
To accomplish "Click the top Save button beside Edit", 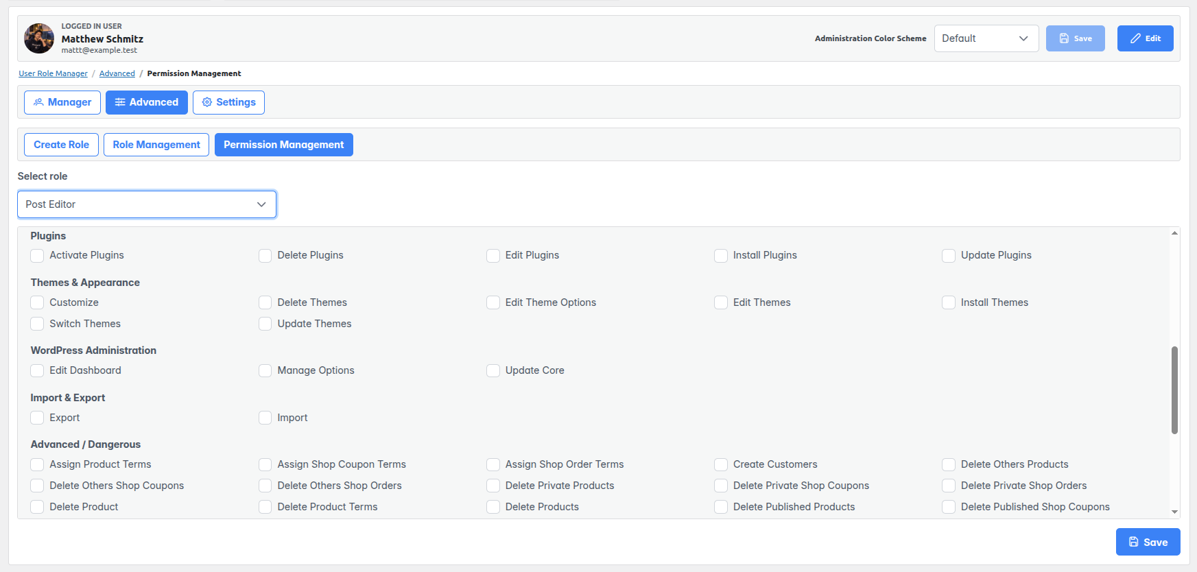I will click(x=1076, y=38).
